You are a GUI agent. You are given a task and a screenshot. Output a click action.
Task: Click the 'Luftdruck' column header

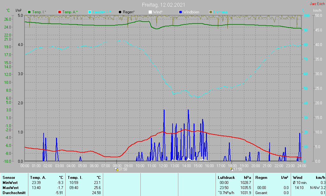(226, 178)
